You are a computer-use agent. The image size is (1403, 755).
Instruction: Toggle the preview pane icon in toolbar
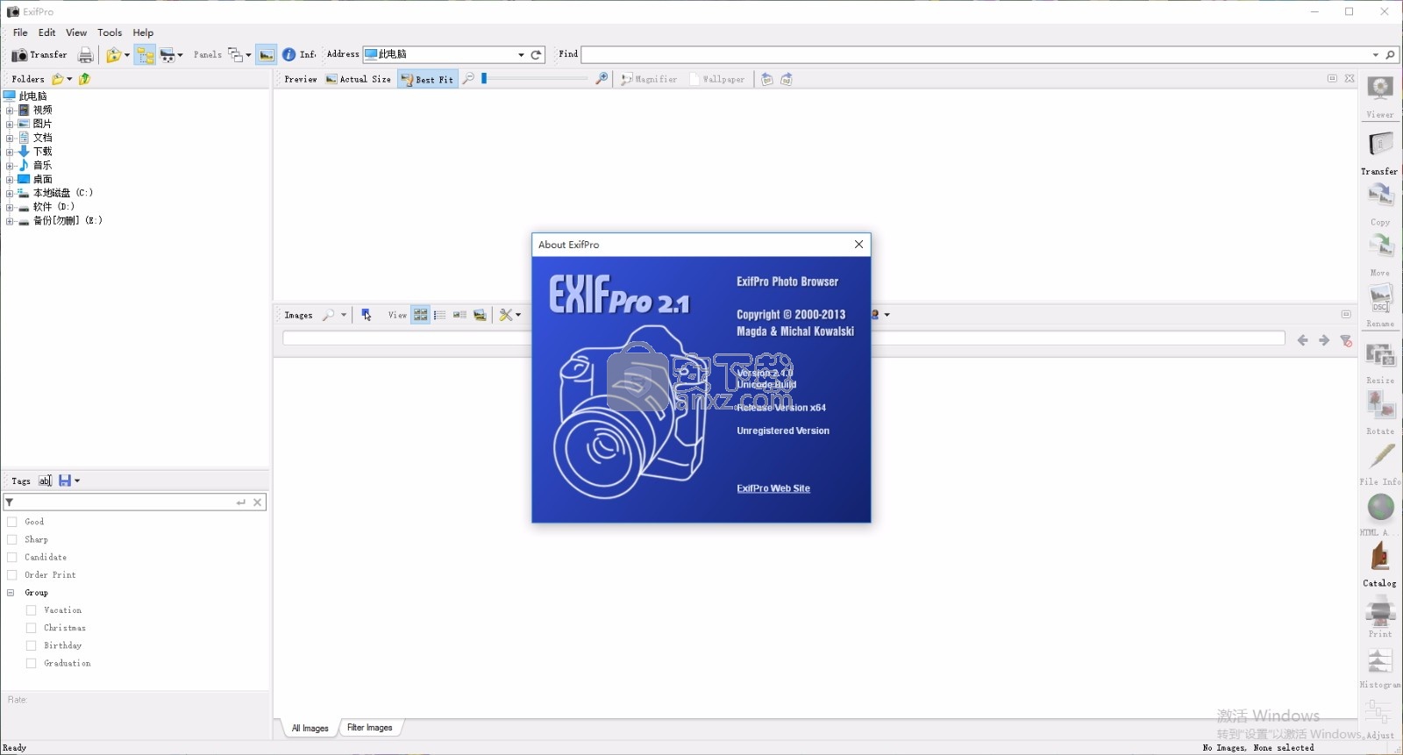click(267, 55)
